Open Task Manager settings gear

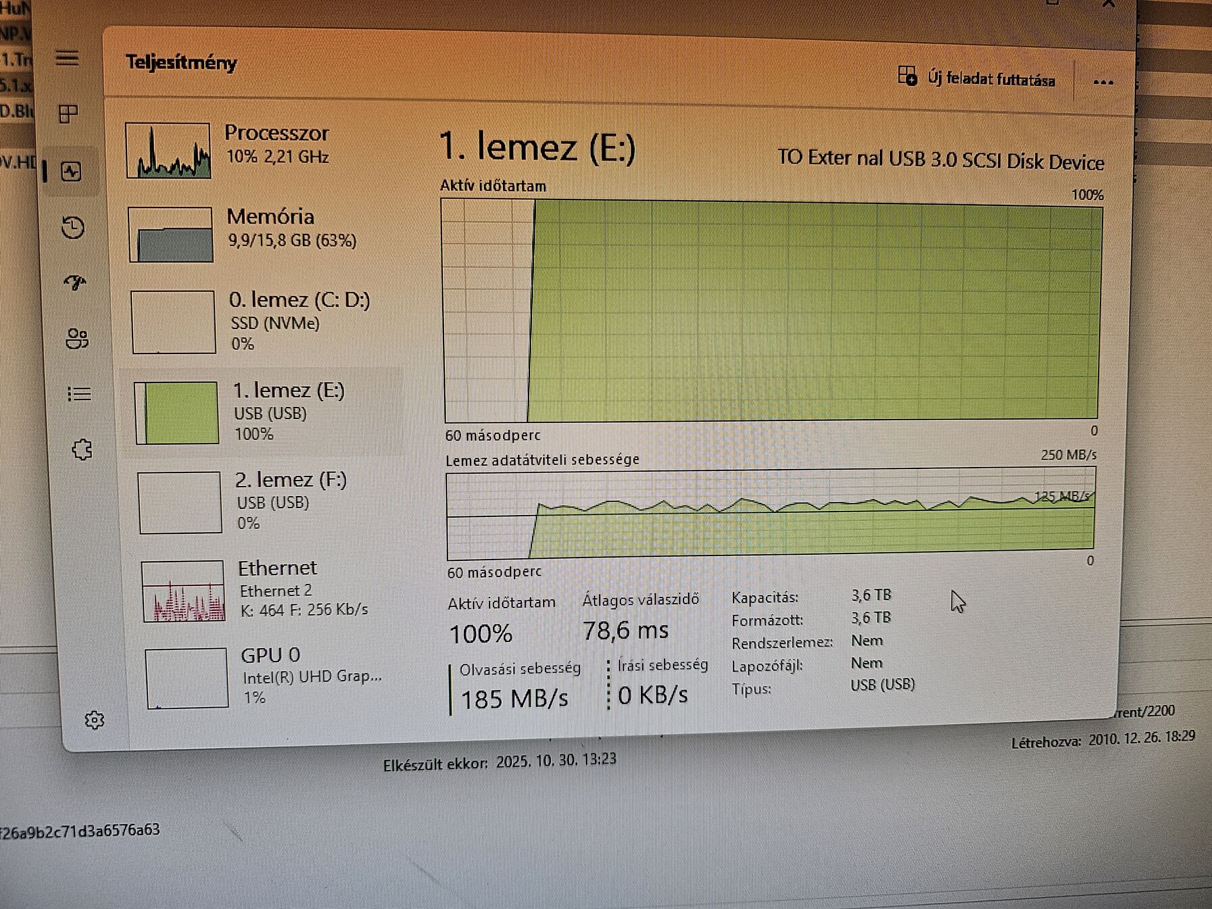(x=95, y=720)
